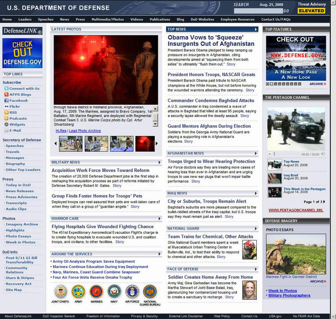Image resolution: width=336 pixels, height=319 pixels.
Task: Open the Military Photographers link
Action: [289, 295]
